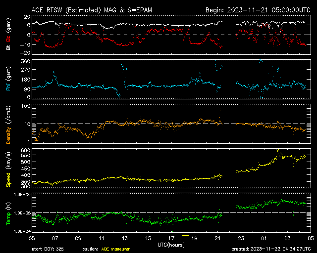This screenshot has width=317, height=253.
Task: Click the speed peak near 600 km/s
Action: [278, 150]
